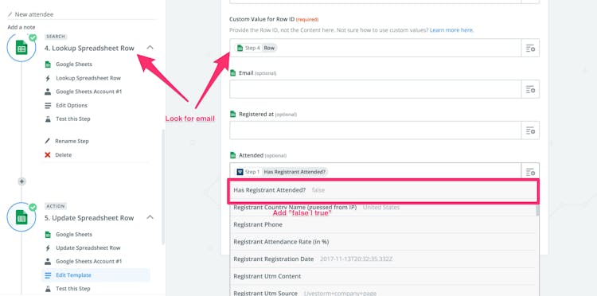The height and width of the screenshot is (296, 597).
Task: Click the step 4 Google Sheets icon
Action: coord(21,48)
